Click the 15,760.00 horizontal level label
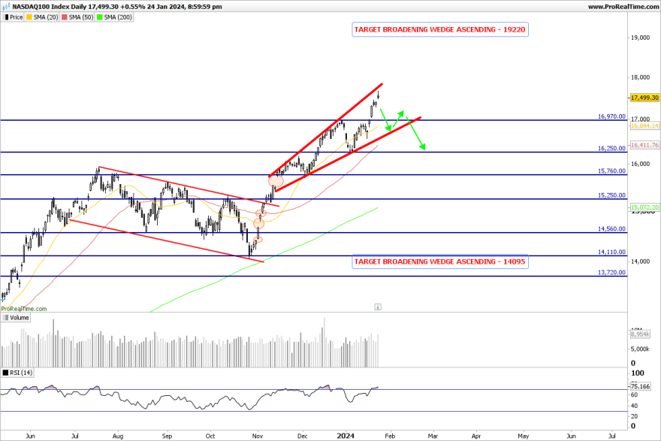This screenshot has height=441, width=661. [x=611, y=171]
